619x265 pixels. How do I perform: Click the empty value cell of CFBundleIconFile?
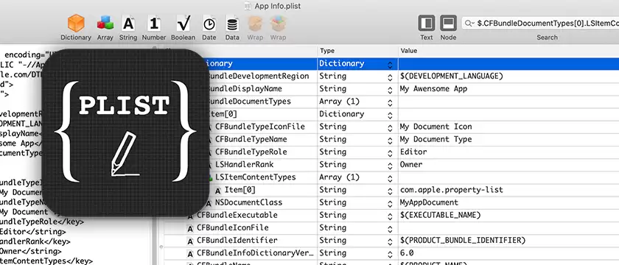(x=508, y=227)
